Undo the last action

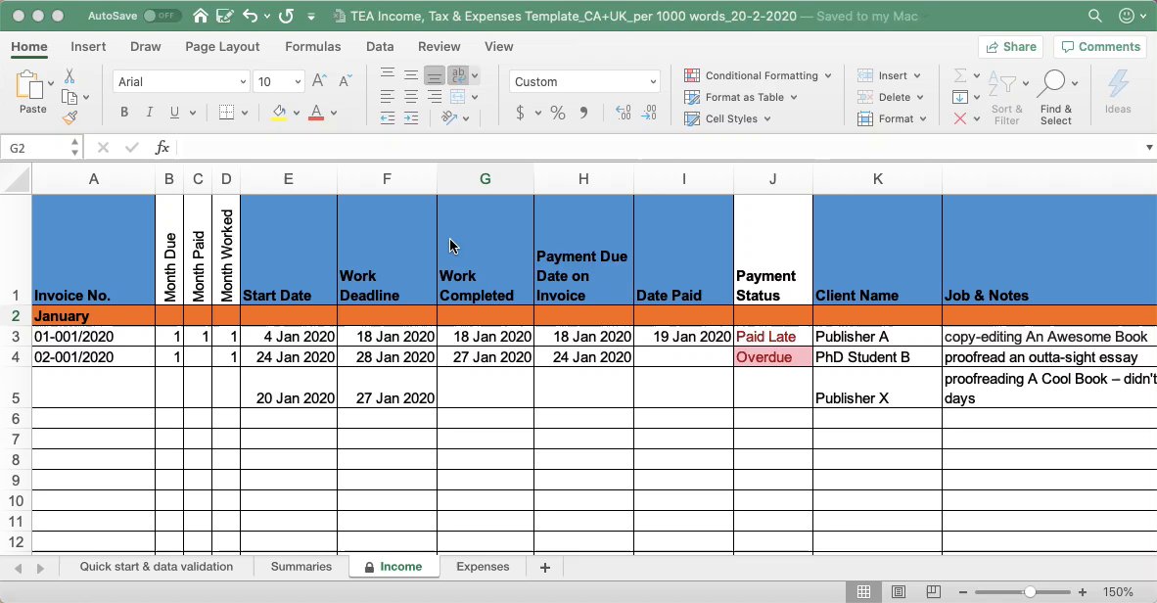point(251,16)
